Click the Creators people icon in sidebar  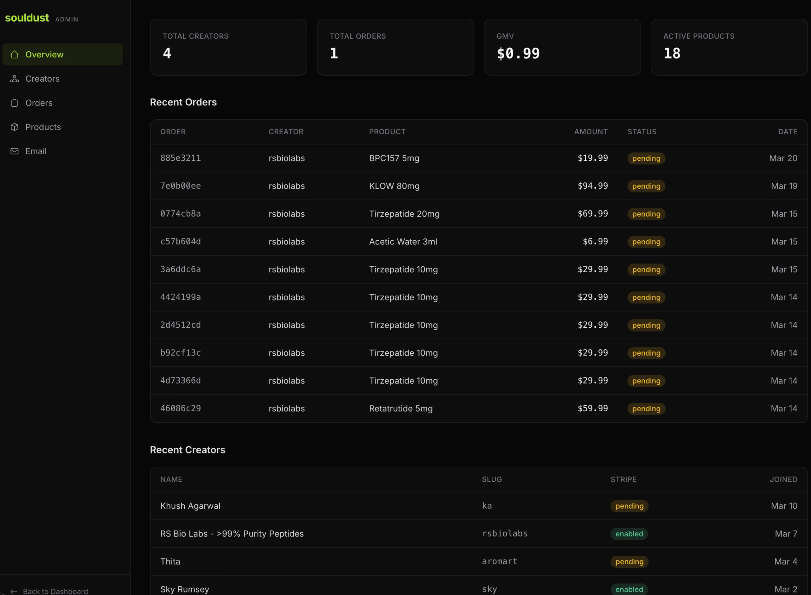(x=14, y=79)
